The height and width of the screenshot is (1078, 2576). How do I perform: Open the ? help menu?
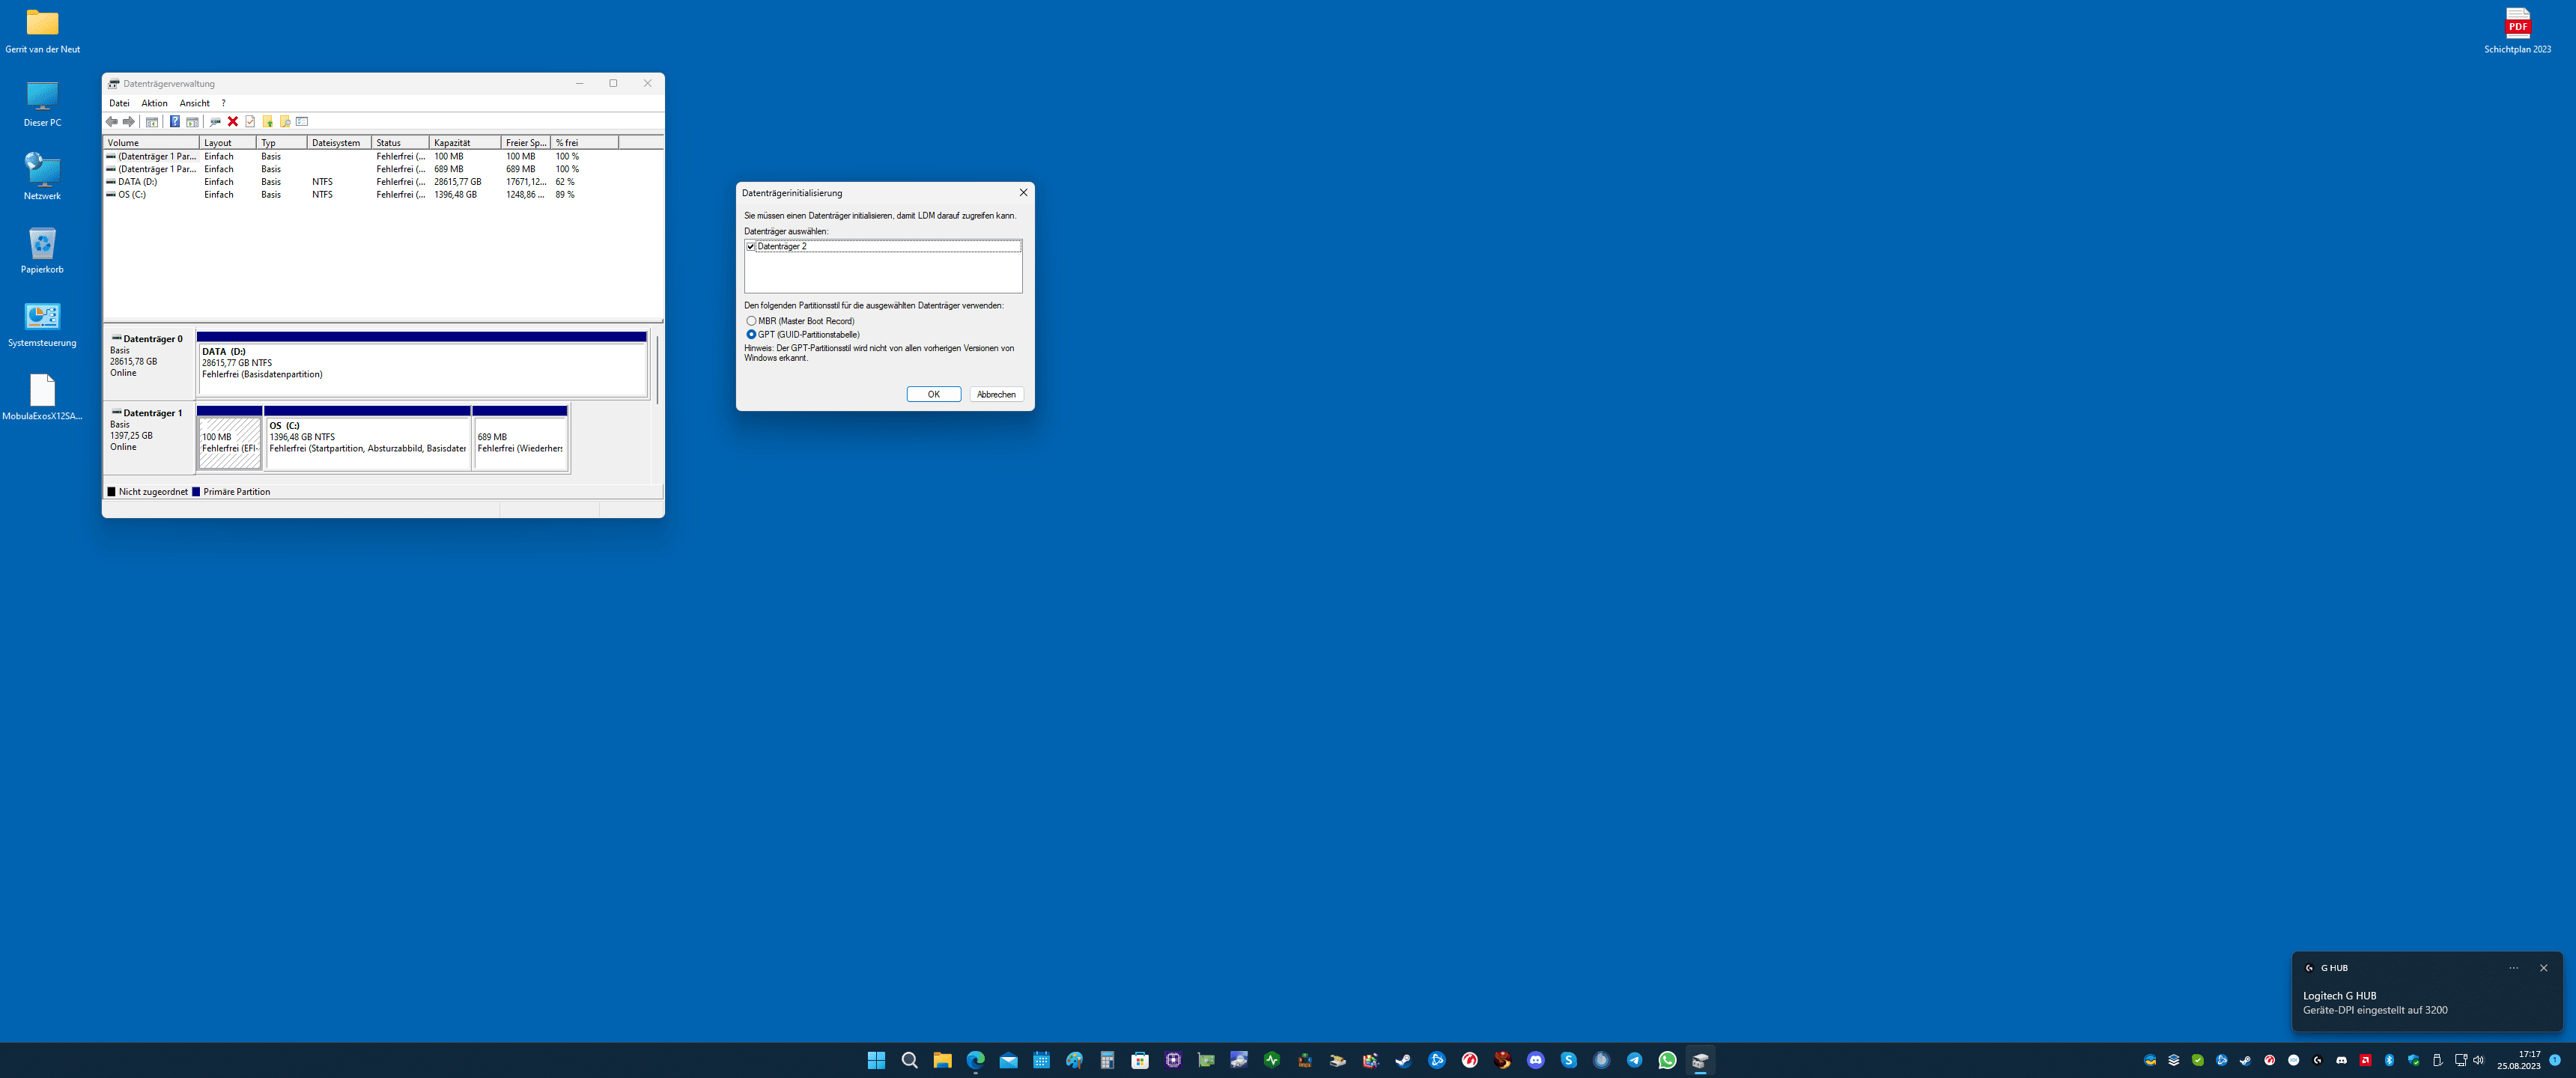coord(223,103)
